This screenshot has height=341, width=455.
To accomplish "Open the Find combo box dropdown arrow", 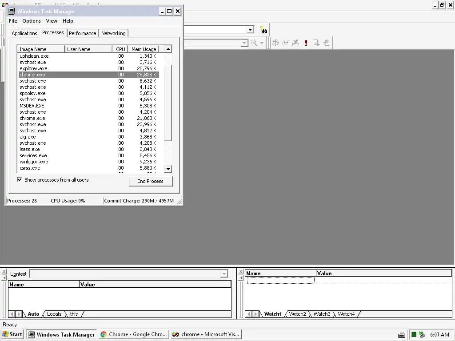I will pos(251,30).
